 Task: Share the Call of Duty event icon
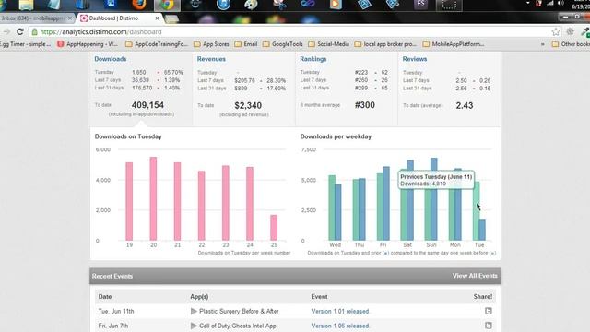coord(488,326)
